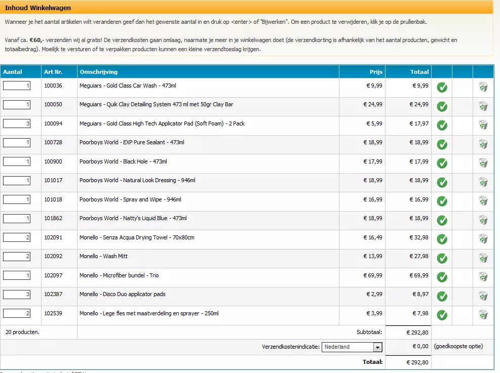Click product name Meguiars - Gold Class Car Wash
The width and height of the screenshot is (500, 373).
128,86
